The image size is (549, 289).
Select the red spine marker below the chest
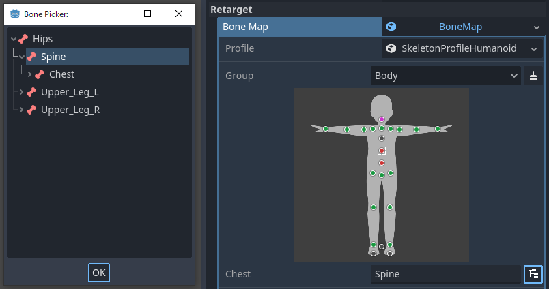(x=382, y=163)
